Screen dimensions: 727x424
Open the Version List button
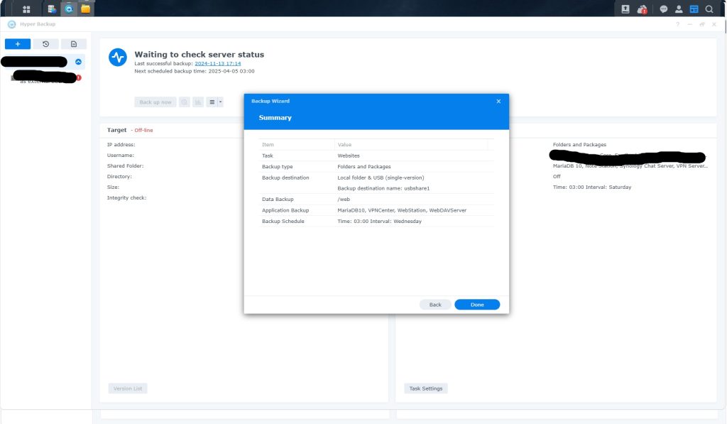pyautogui.click(x=128, y=388)
